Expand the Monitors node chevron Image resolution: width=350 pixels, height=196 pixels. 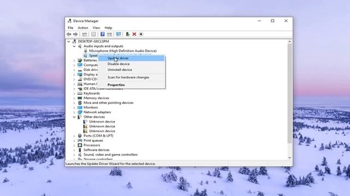coord(74,108)
